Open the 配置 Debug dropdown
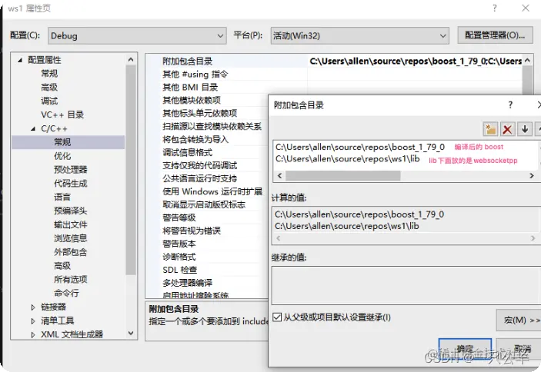The width and height of the screenshot is (541, 372). coord(137,36)
